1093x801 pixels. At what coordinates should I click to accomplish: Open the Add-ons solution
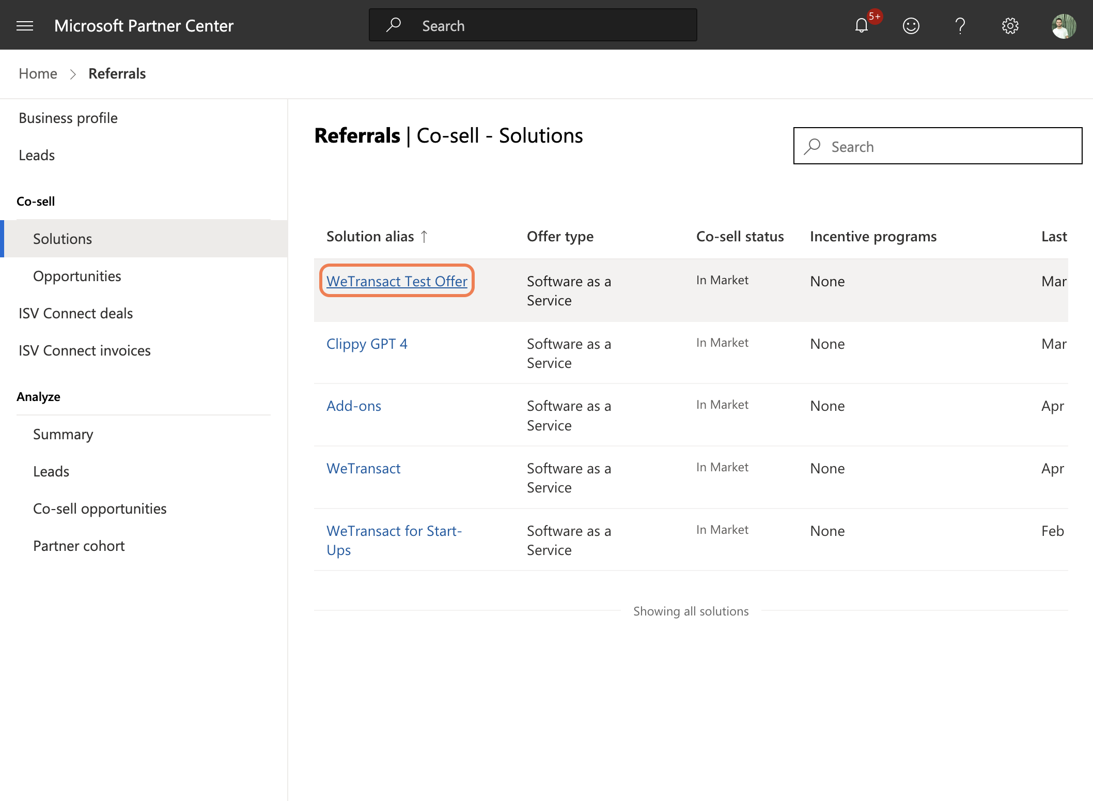354,406
